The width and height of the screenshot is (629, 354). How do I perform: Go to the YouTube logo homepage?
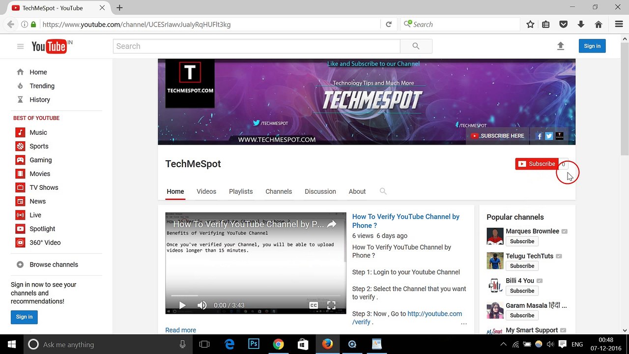pos(49,46)
